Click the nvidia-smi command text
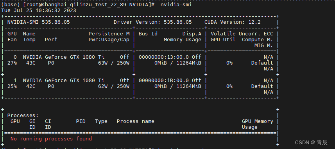 (x=176, y=5)
